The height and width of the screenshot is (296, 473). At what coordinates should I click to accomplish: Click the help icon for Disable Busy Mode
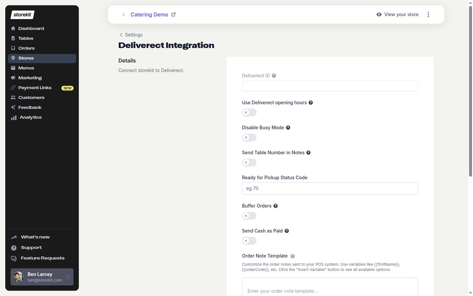tap(288, 128)
